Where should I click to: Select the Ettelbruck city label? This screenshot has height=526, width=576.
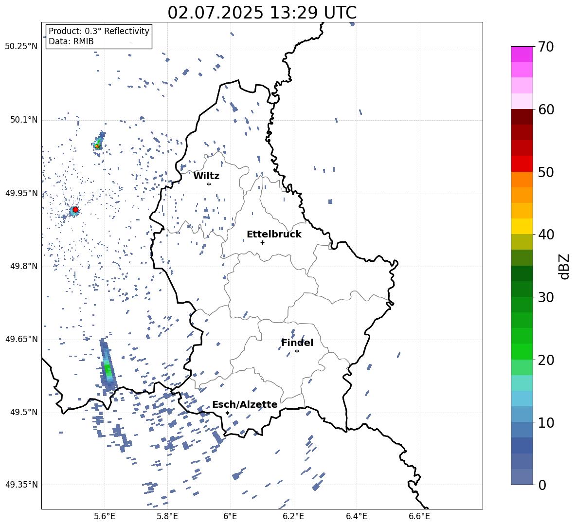[x=274, y=235]
